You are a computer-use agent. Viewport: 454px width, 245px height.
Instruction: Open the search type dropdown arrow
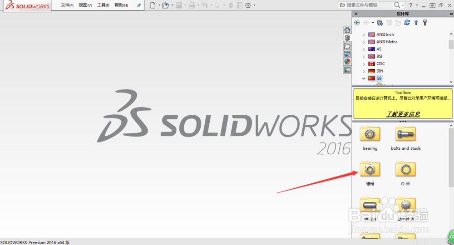(403, 5)
